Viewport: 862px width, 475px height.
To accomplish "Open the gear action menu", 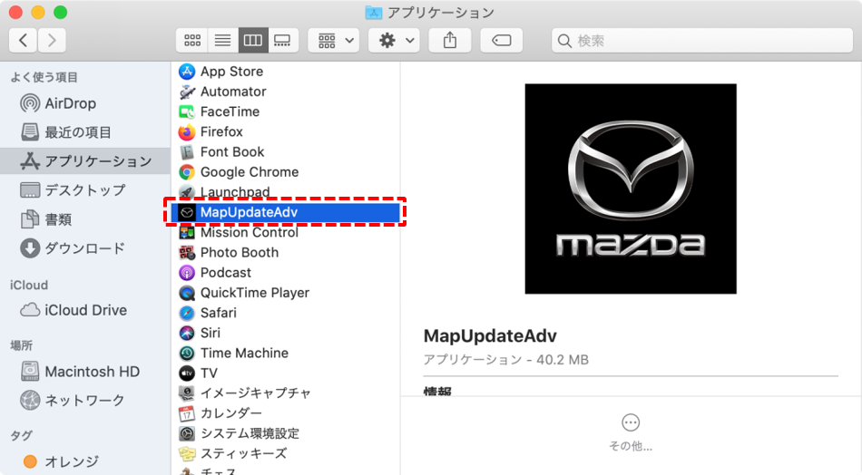I will click(x=394, y=40).
